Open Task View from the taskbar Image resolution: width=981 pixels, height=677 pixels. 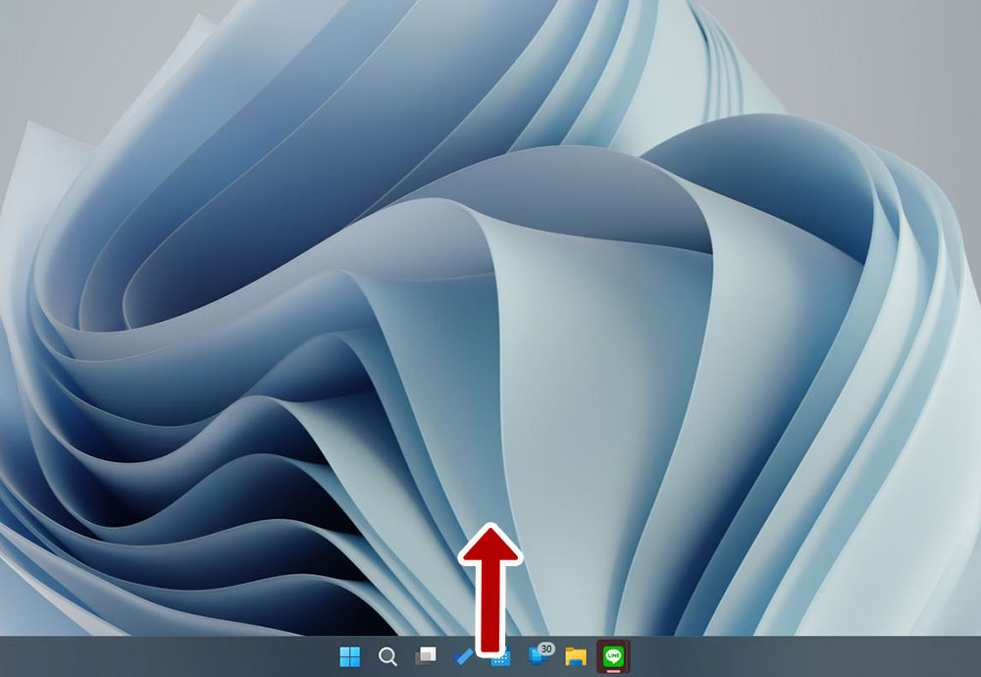[426, 656]
